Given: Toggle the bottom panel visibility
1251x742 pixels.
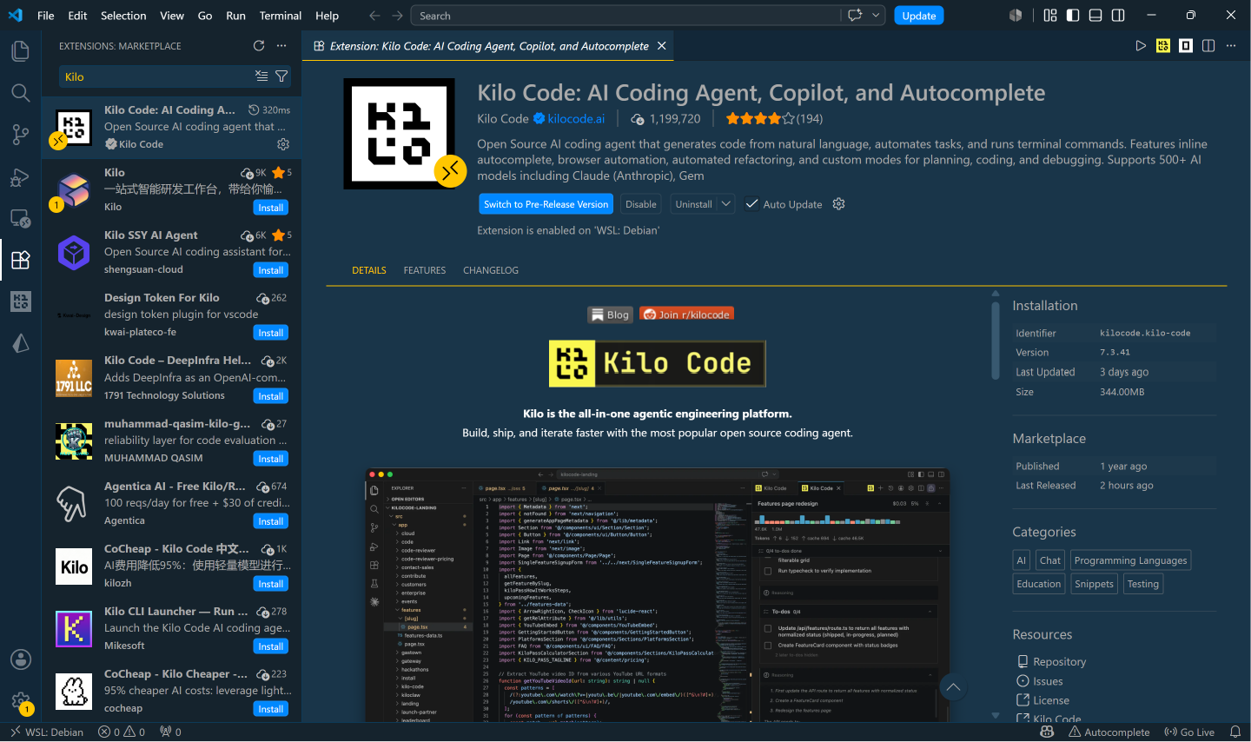Looking at the screenshot, I should [x=1095, y=16].
